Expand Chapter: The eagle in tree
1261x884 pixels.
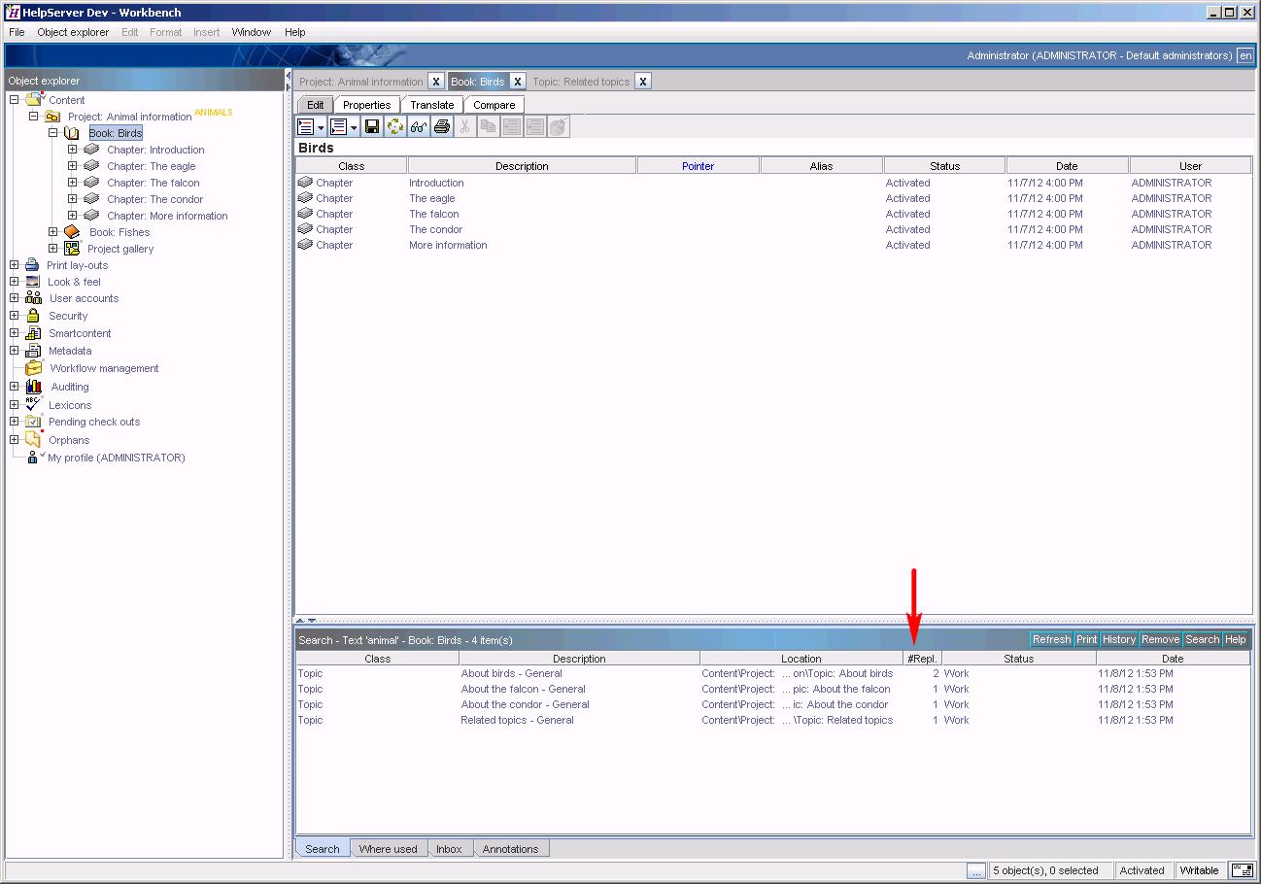coord(73,165)
